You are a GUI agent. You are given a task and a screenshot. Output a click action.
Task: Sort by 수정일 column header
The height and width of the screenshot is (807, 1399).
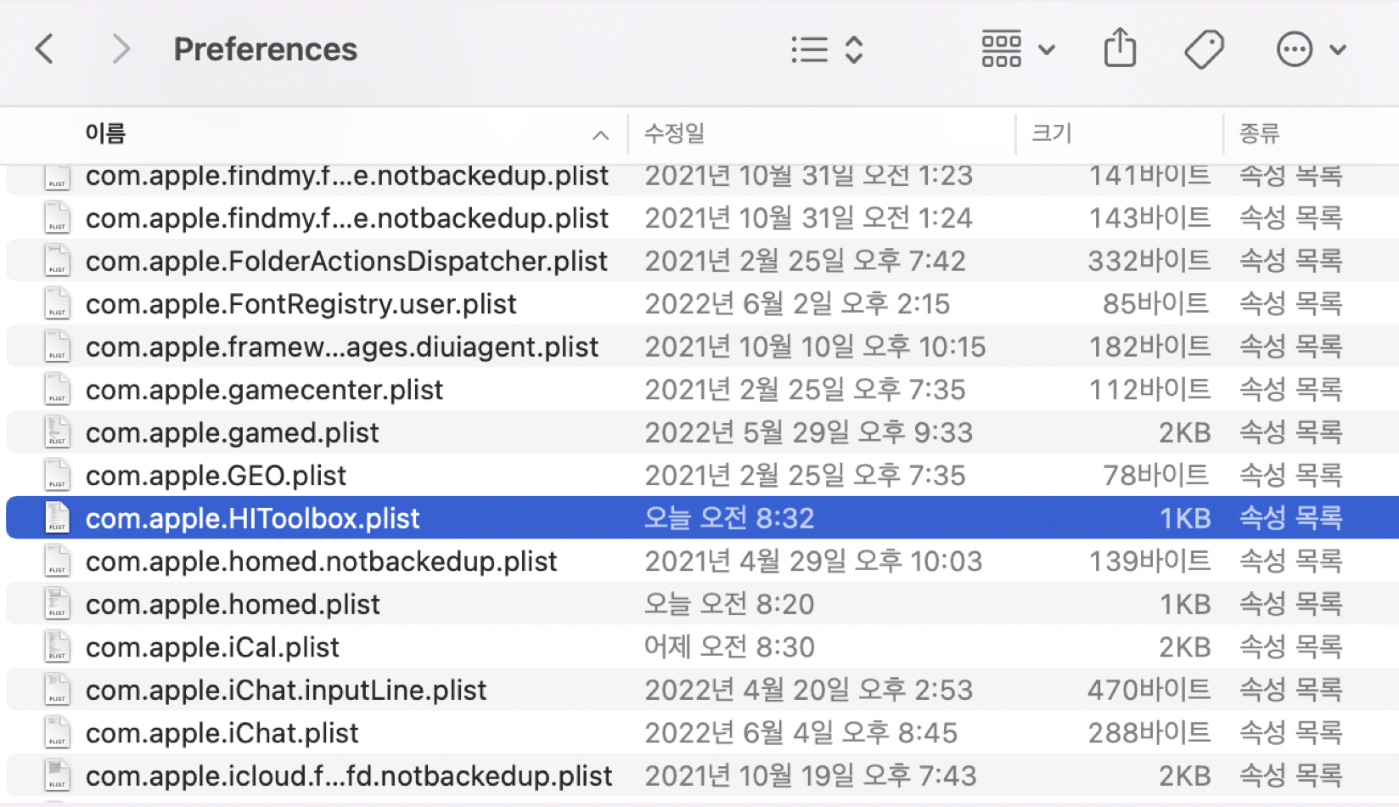(674, 133)
